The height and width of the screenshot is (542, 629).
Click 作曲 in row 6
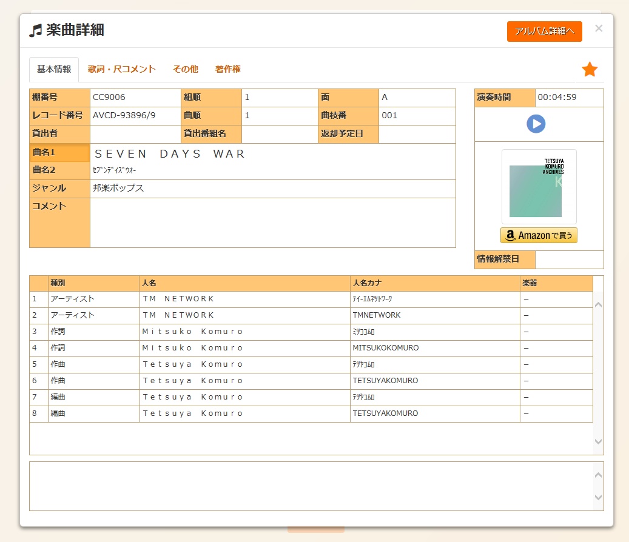[x=58, y=381]
